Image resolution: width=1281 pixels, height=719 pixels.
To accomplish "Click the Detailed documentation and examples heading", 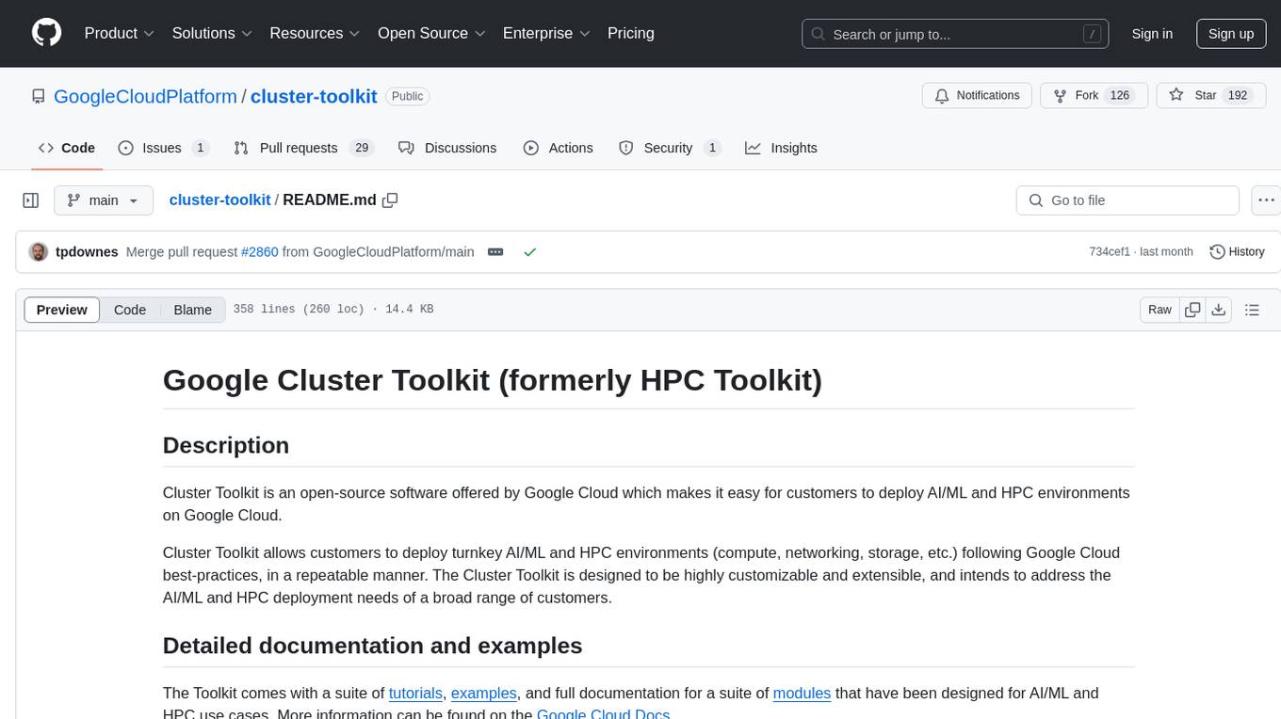I will 373,646.
